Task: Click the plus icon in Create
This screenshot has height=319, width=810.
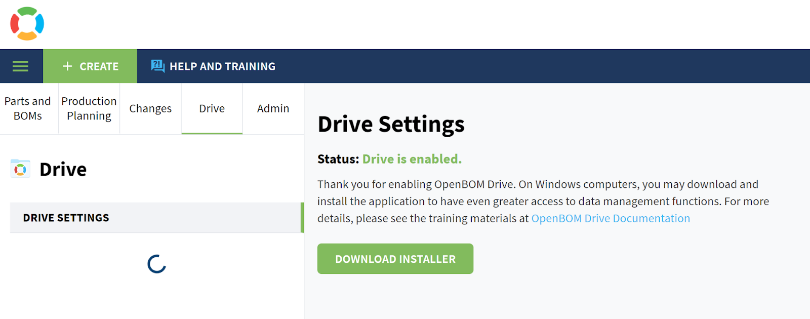Action: 67,66
